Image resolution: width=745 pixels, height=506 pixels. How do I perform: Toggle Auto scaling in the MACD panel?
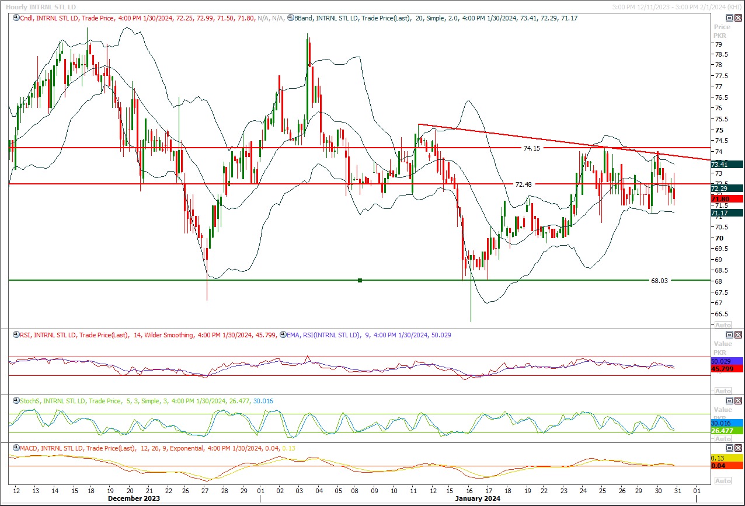722,481
